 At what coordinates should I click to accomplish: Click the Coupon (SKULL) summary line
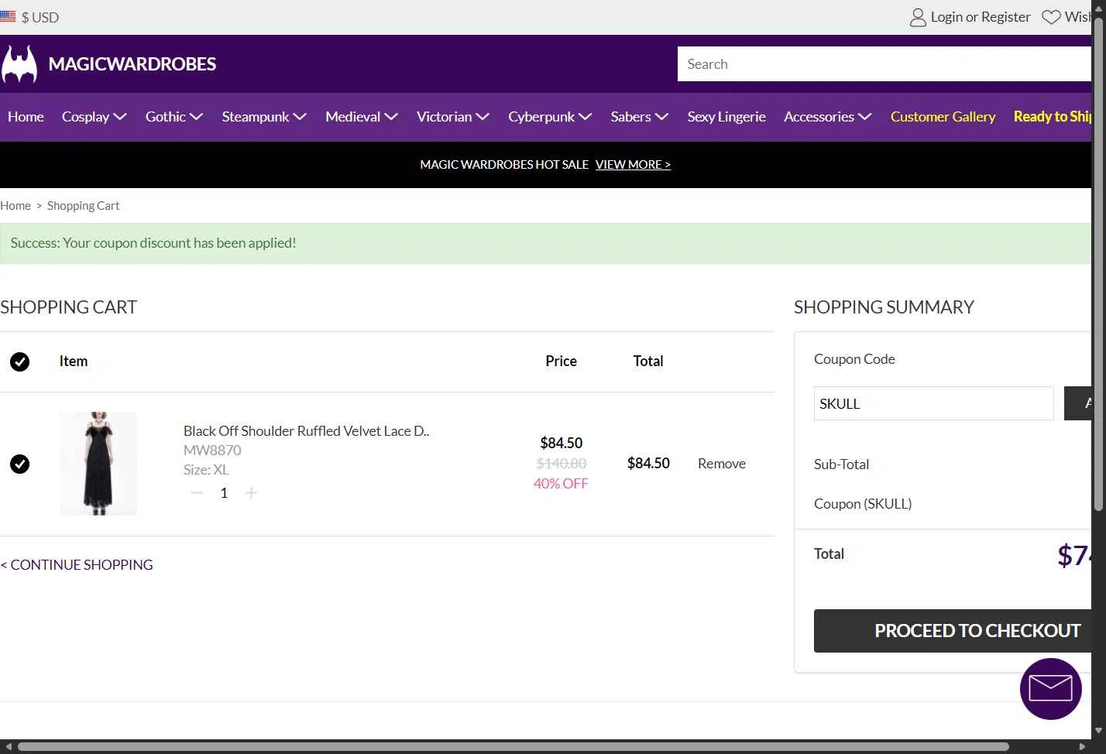coord(863,504)
